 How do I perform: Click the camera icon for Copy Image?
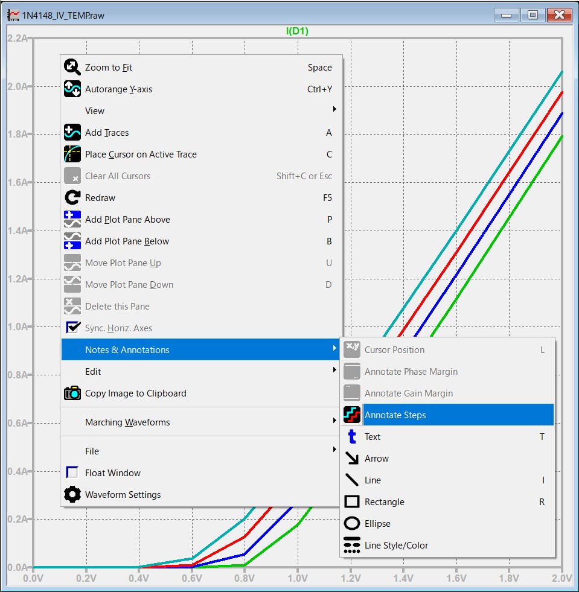72,393
